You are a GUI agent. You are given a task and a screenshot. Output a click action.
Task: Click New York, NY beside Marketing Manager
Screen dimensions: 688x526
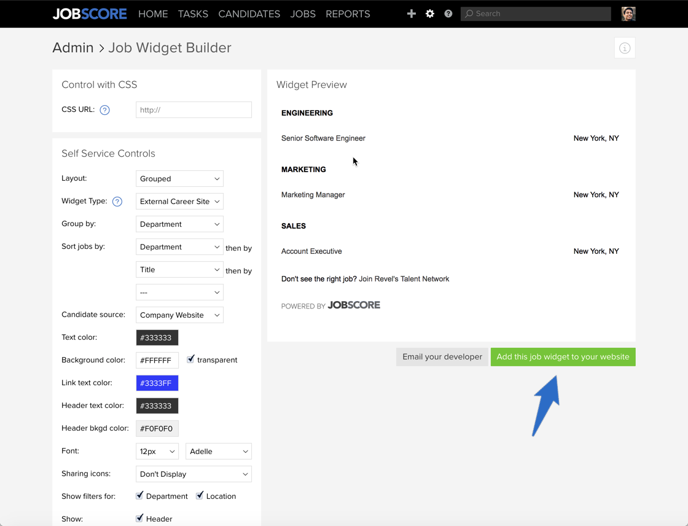596,195
